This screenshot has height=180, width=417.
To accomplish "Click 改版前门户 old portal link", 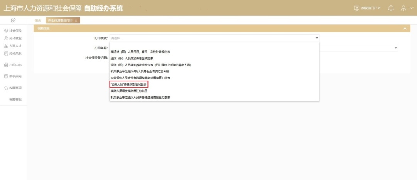I will 367,8.
